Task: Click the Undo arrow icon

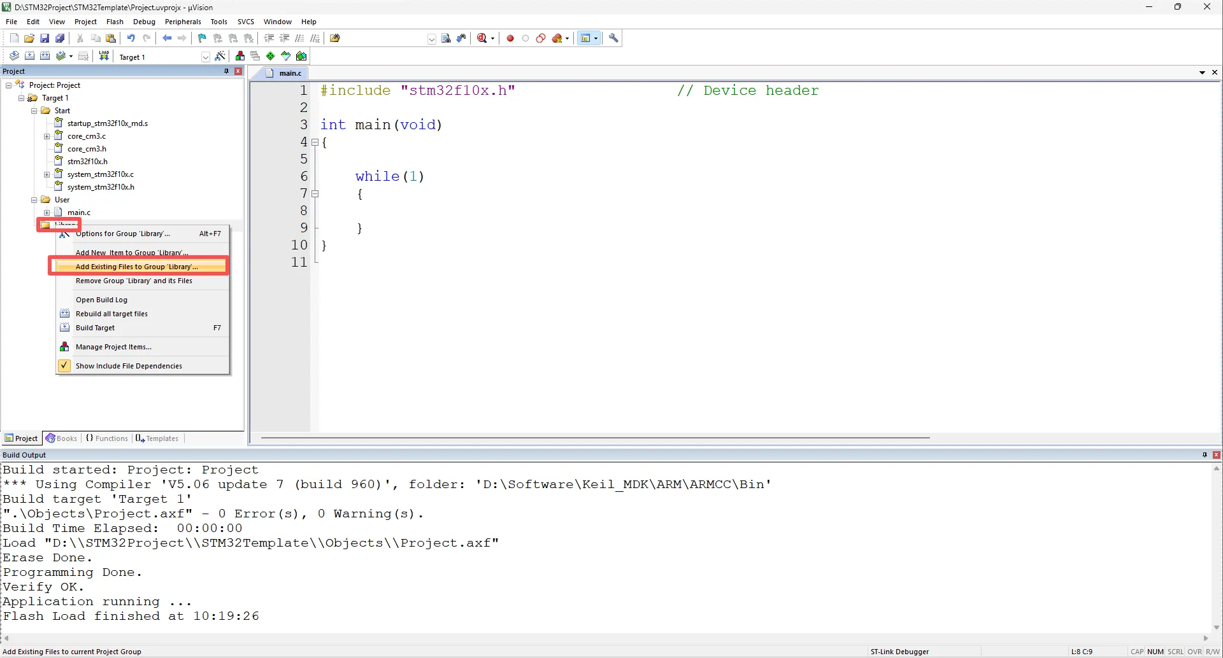Action: tap(131, 38)
